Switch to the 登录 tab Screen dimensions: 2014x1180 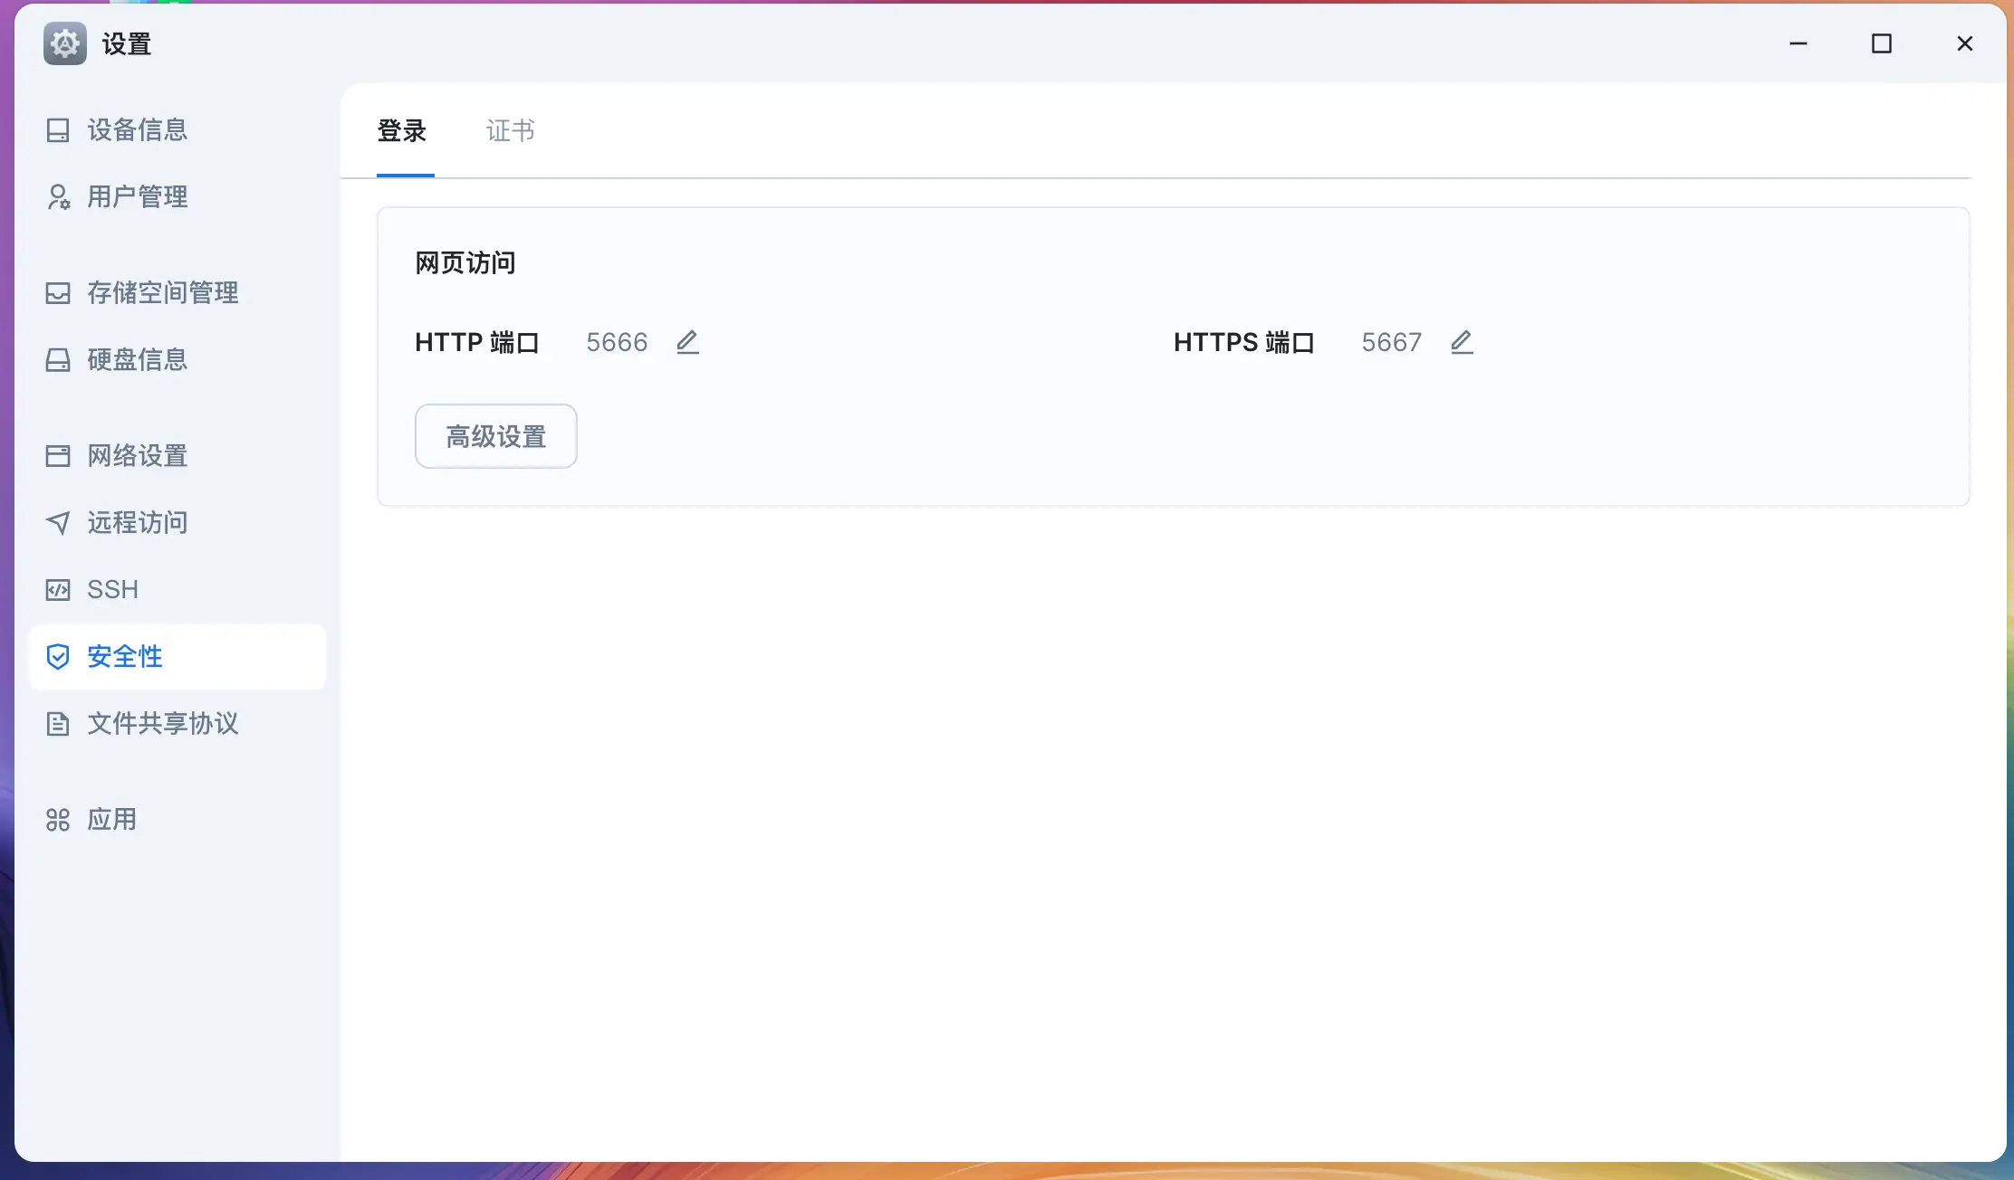click(x=402, y=131)
